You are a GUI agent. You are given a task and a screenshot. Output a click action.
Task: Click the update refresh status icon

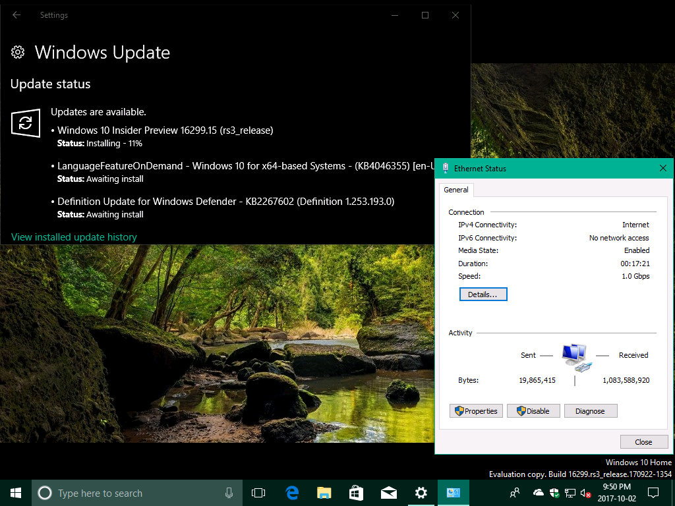(x=26, y=123)
